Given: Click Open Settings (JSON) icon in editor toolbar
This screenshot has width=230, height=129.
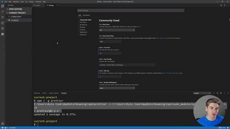Looking at the screenshot, I should pyautogui.click(x=221, y=5).
